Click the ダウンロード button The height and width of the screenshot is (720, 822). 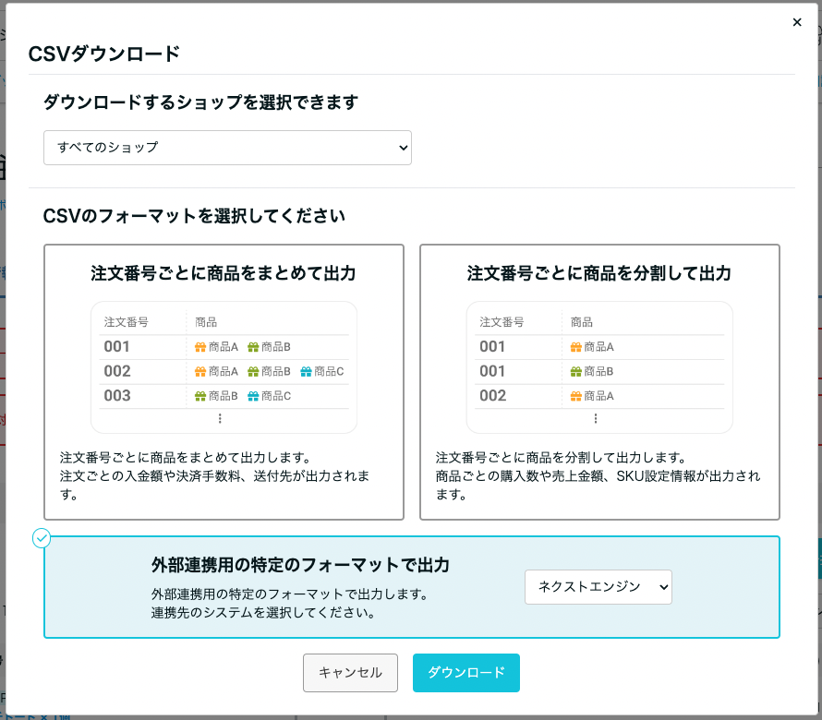click(x=466, y=673)
